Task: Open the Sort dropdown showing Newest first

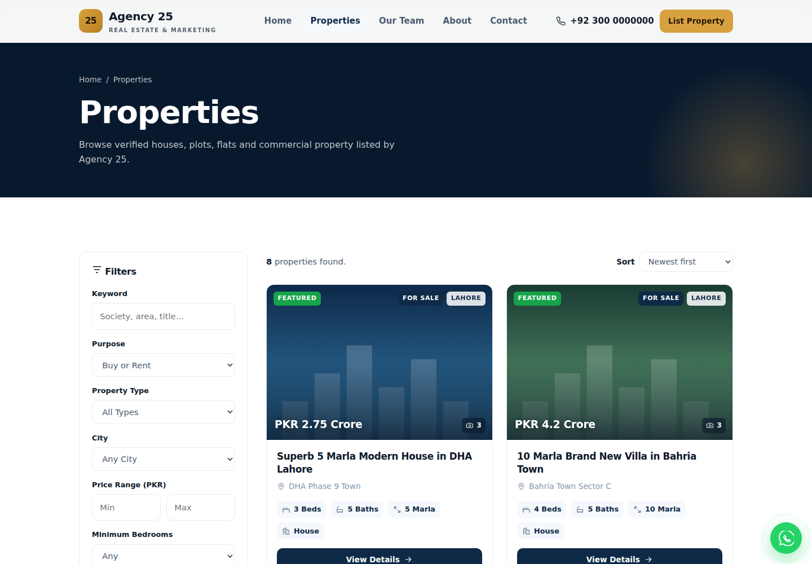Action: (x=686, y=262)
